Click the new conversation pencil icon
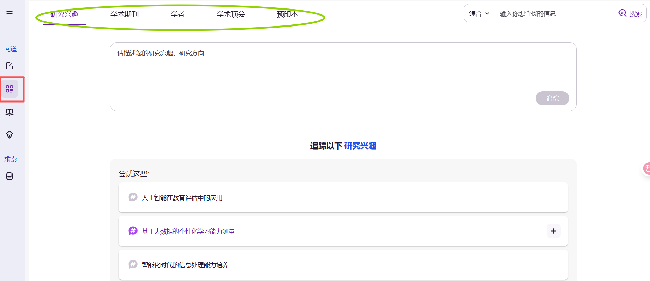The image size is (650, 281). click(x=10, y=66)
